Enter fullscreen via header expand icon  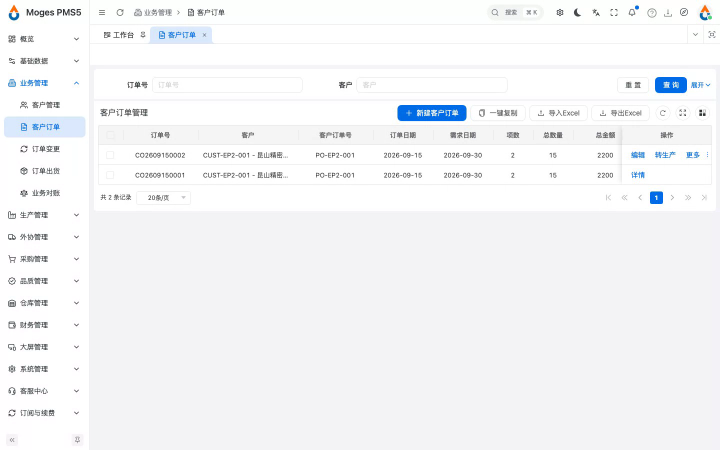pyautogui.click(x=614, y=12)
